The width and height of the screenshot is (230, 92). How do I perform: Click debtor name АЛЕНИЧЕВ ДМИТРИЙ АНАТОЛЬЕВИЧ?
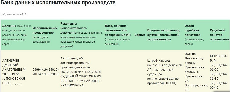(x=14, y=65)
